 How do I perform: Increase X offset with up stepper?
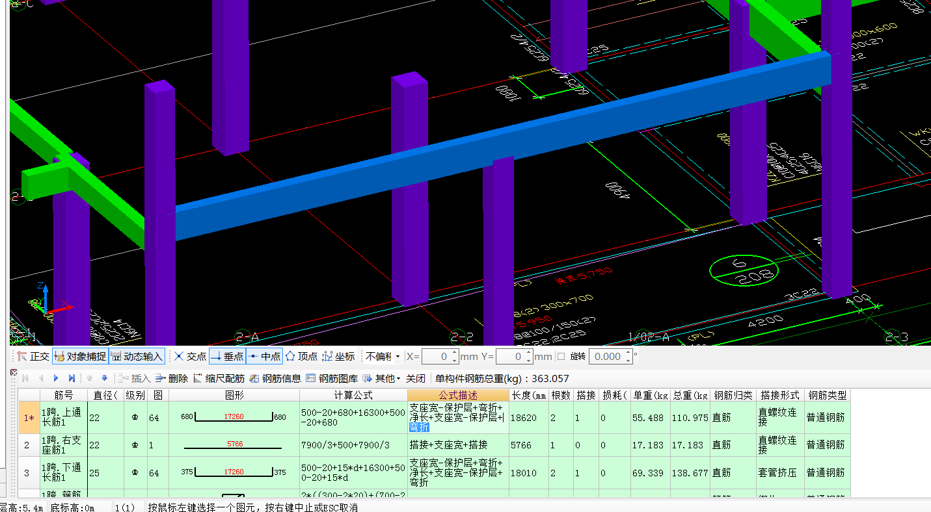click(455, 353)
